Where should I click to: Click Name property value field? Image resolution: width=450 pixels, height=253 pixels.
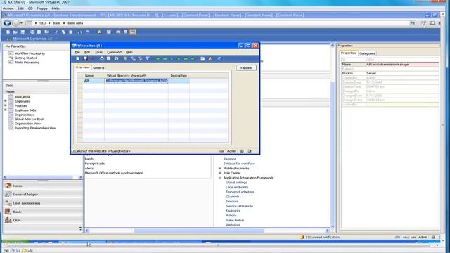(x=402, y=65)
